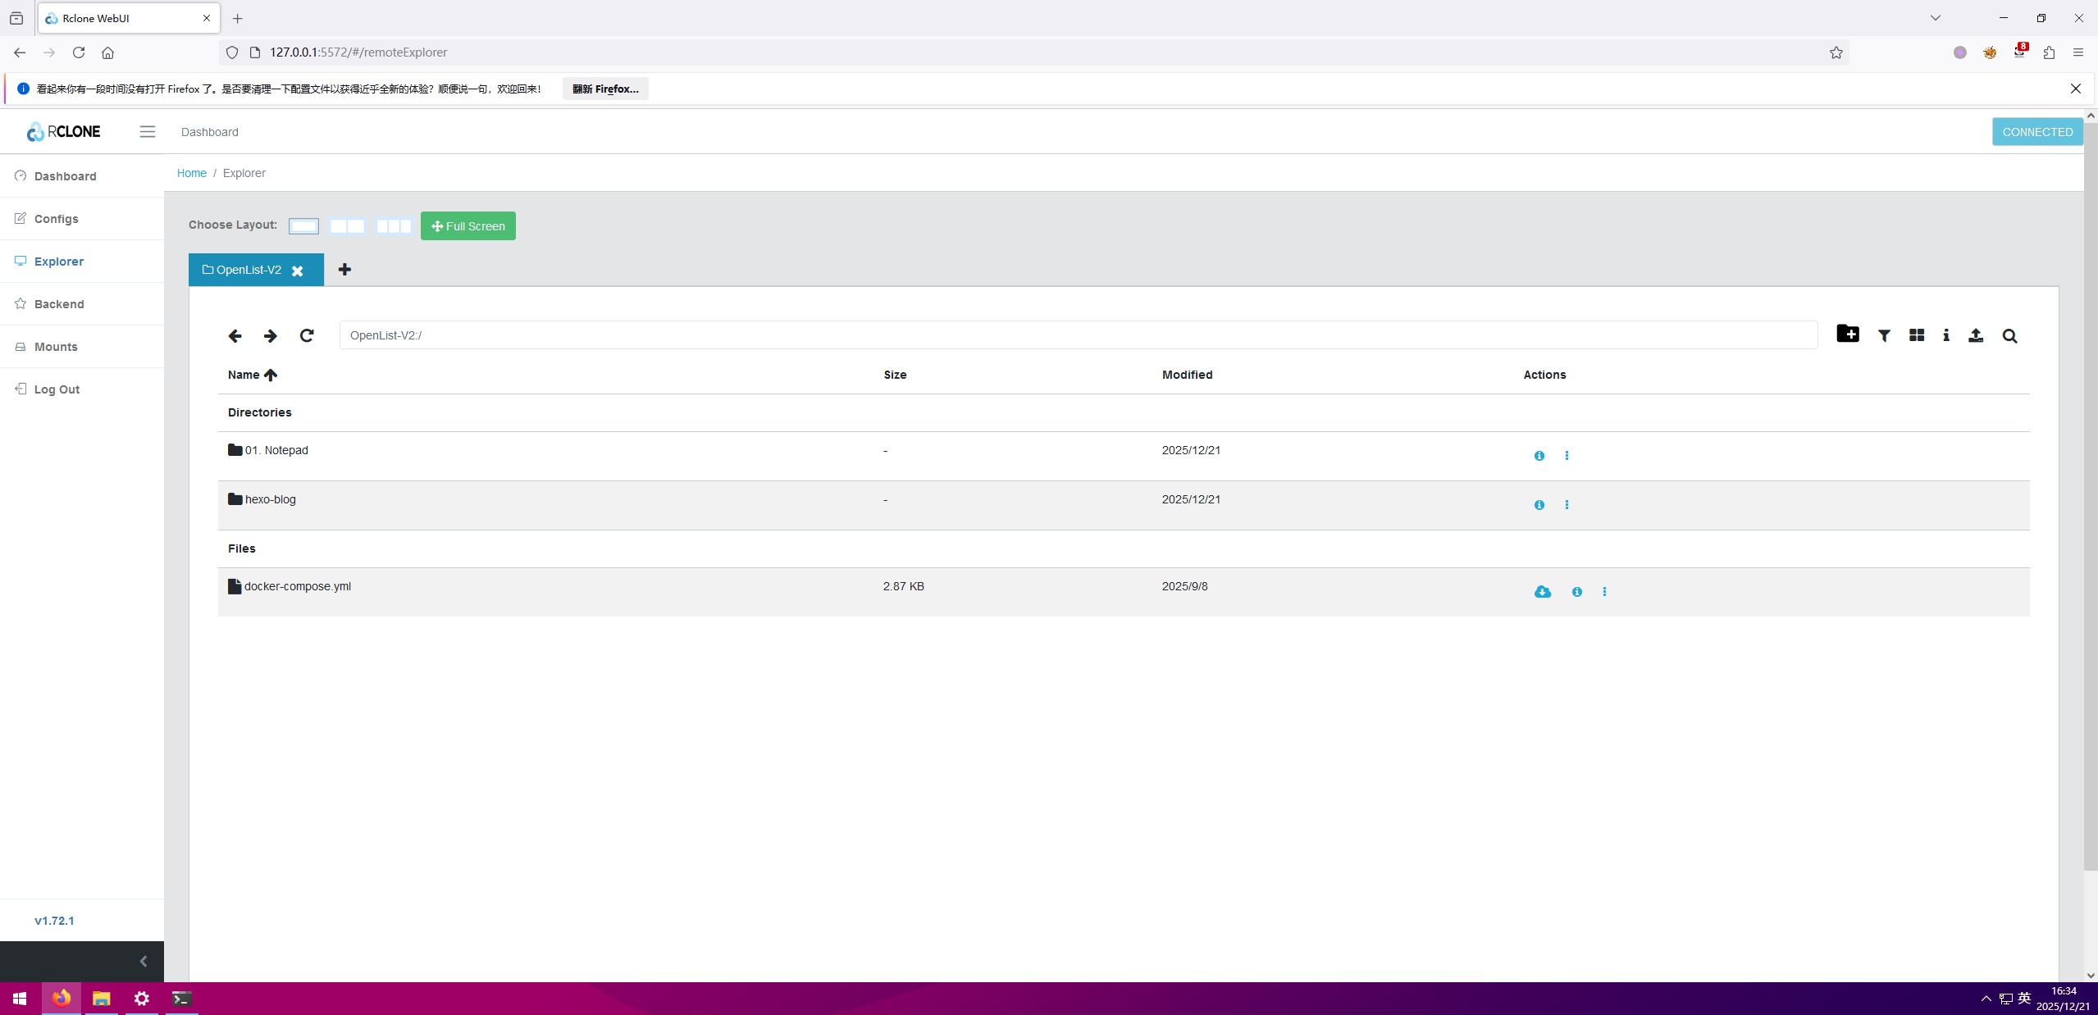Open the Windows Start menu

[20, 999]
